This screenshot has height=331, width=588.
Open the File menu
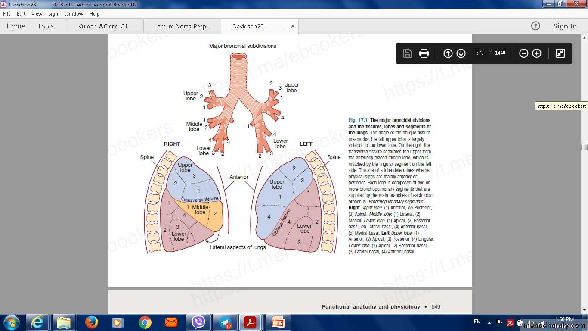coord(7,14)
